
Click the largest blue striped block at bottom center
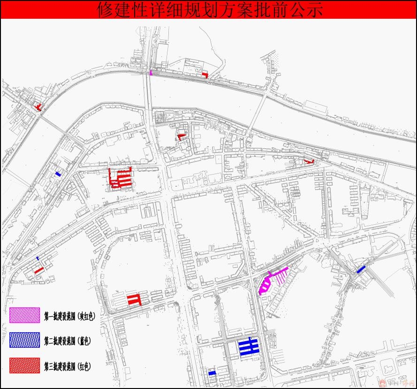point(249,347)
